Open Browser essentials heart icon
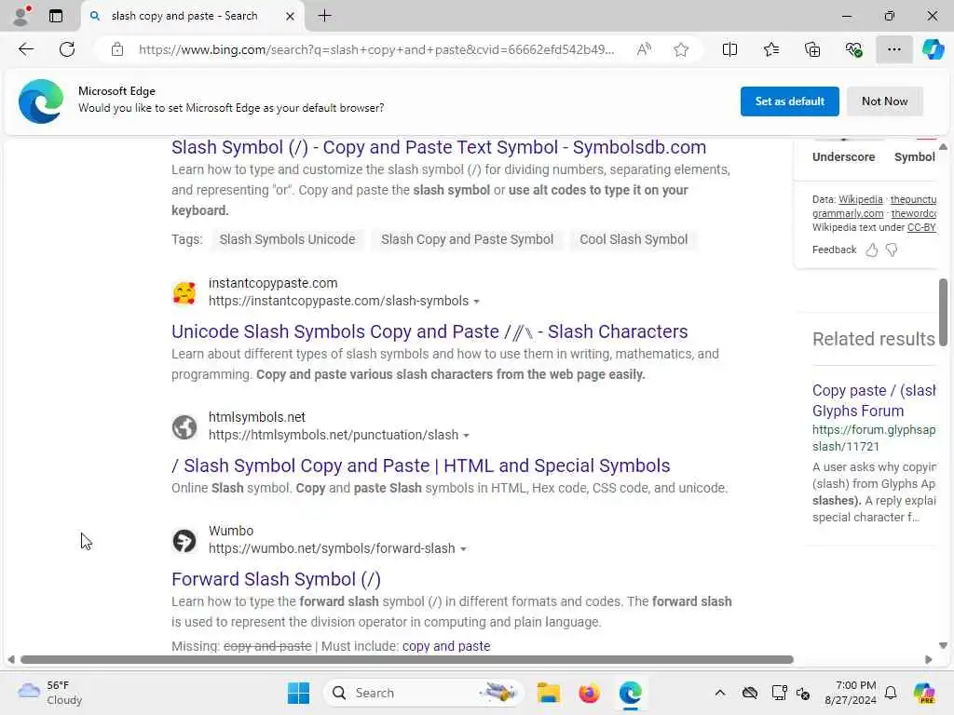 (853, 49)
